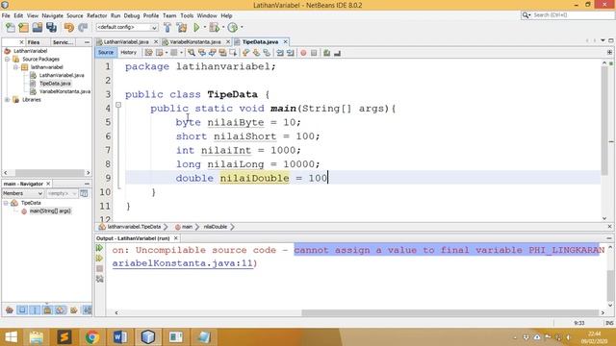Toggle Show Fields filter in Navigator
Viewport: 616px width, 346px height.
pos(22,309)
